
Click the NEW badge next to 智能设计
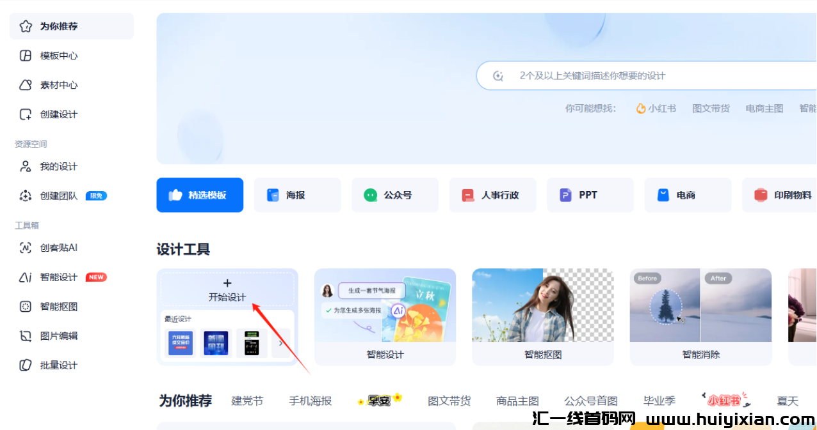coord(96,277)
